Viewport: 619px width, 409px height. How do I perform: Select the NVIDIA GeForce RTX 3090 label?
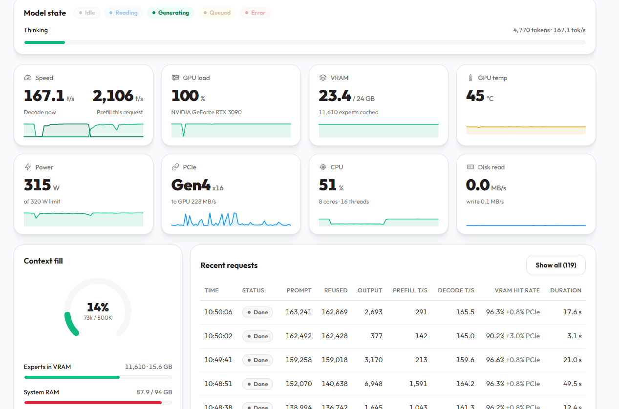[x=206, y=112]
